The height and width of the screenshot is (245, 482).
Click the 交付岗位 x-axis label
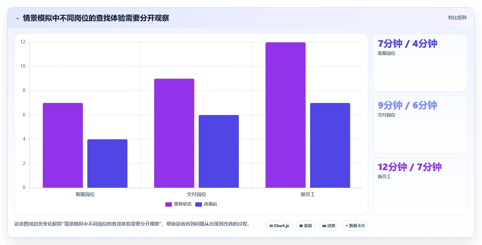click(196, 194)
